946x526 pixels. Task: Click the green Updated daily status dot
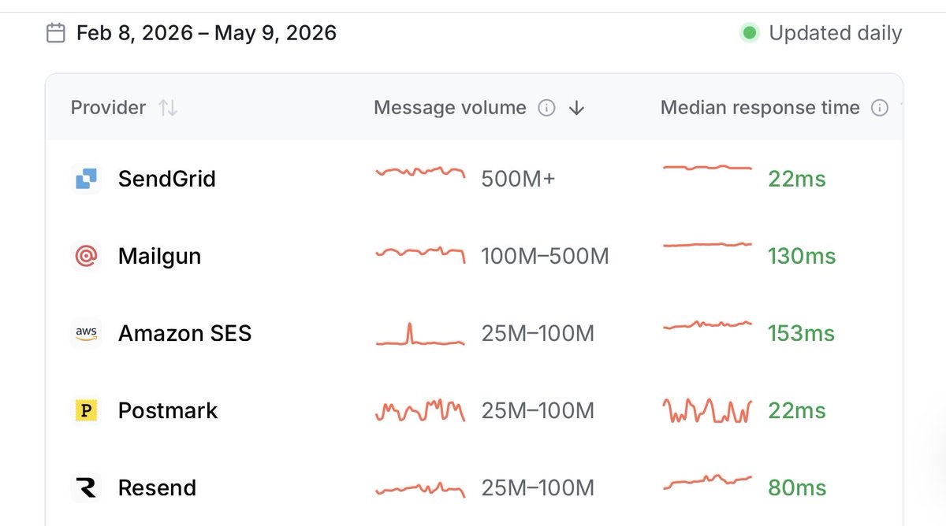click(x=750, y=33)
